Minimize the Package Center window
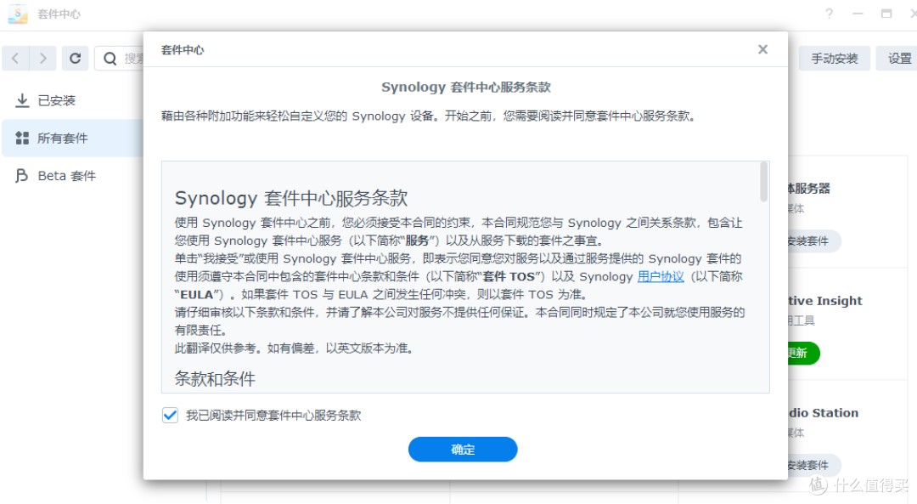The height and width of the screenshot is (504, 917). tap(858, 14)
